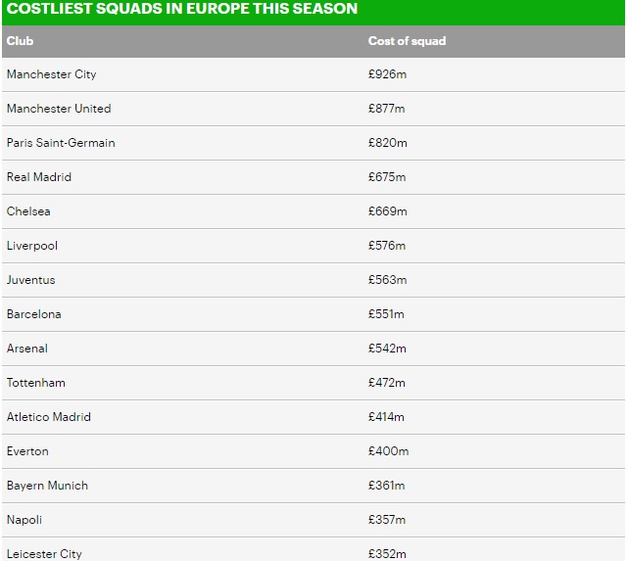Select the Atletico Madrid entry
This screenshot has height=561, width=629.
[49, 417]
